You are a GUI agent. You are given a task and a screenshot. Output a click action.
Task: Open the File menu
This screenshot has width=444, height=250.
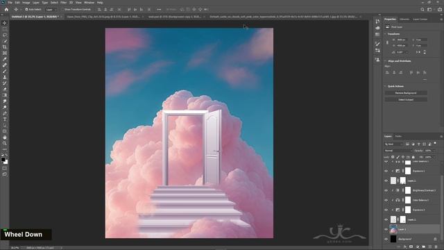(x=10, y=3)
